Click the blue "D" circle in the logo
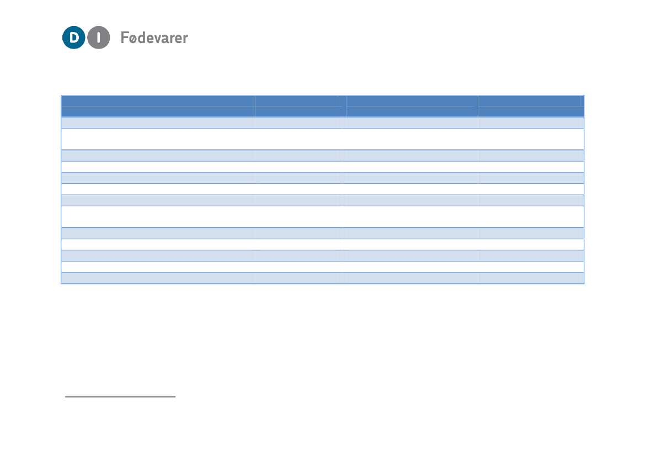The height and width of the screenshot is (456, 645). click(73, 38)
